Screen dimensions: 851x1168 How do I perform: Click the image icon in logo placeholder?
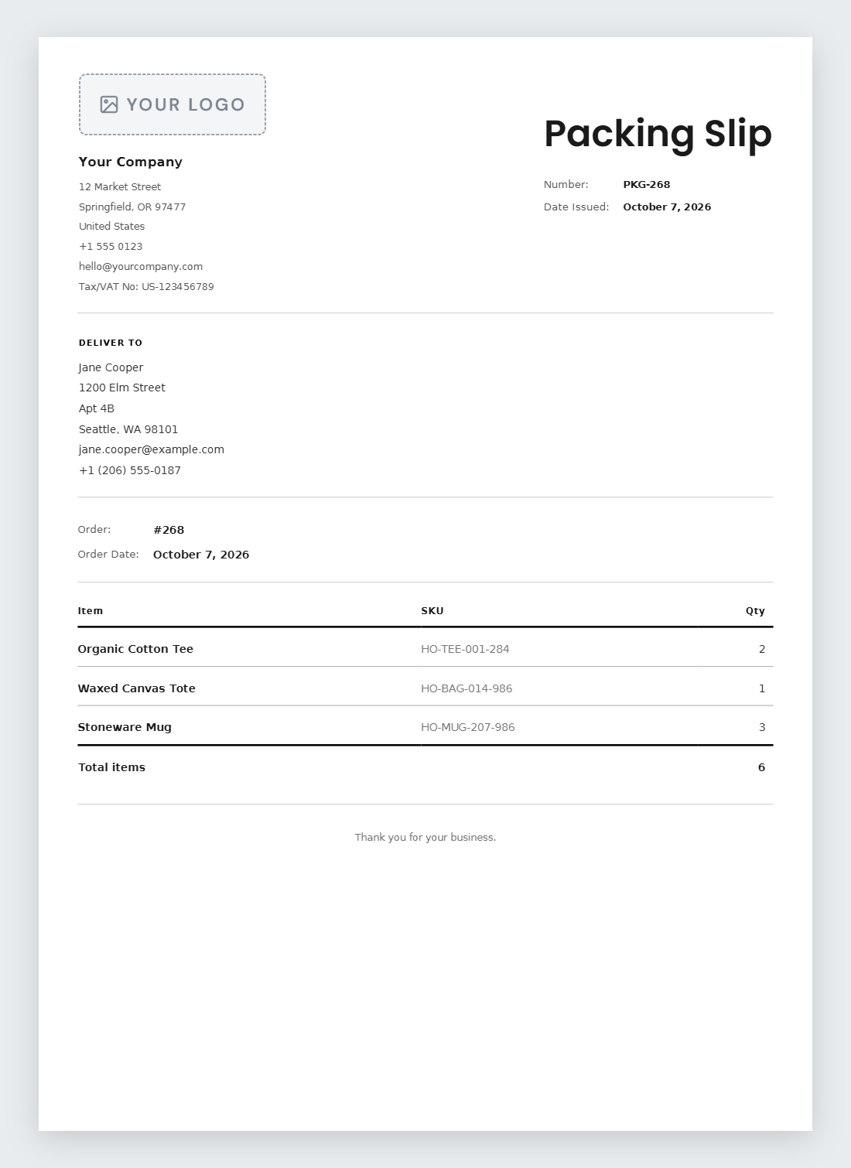(x=109, y=104)
